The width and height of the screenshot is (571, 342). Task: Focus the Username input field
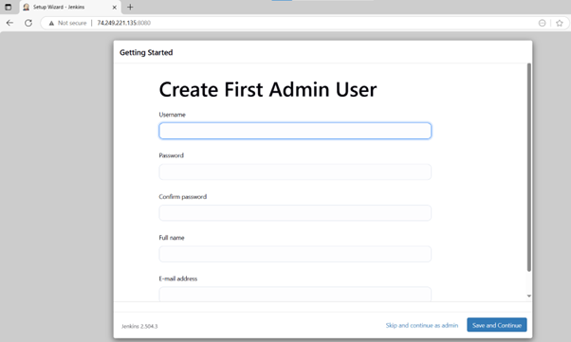click(295, 131)
